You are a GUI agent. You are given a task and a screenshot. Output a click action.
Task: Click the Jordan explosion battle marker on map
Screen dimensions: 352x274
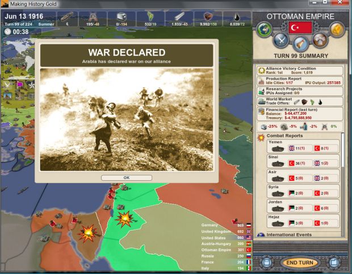pos(124,219)
